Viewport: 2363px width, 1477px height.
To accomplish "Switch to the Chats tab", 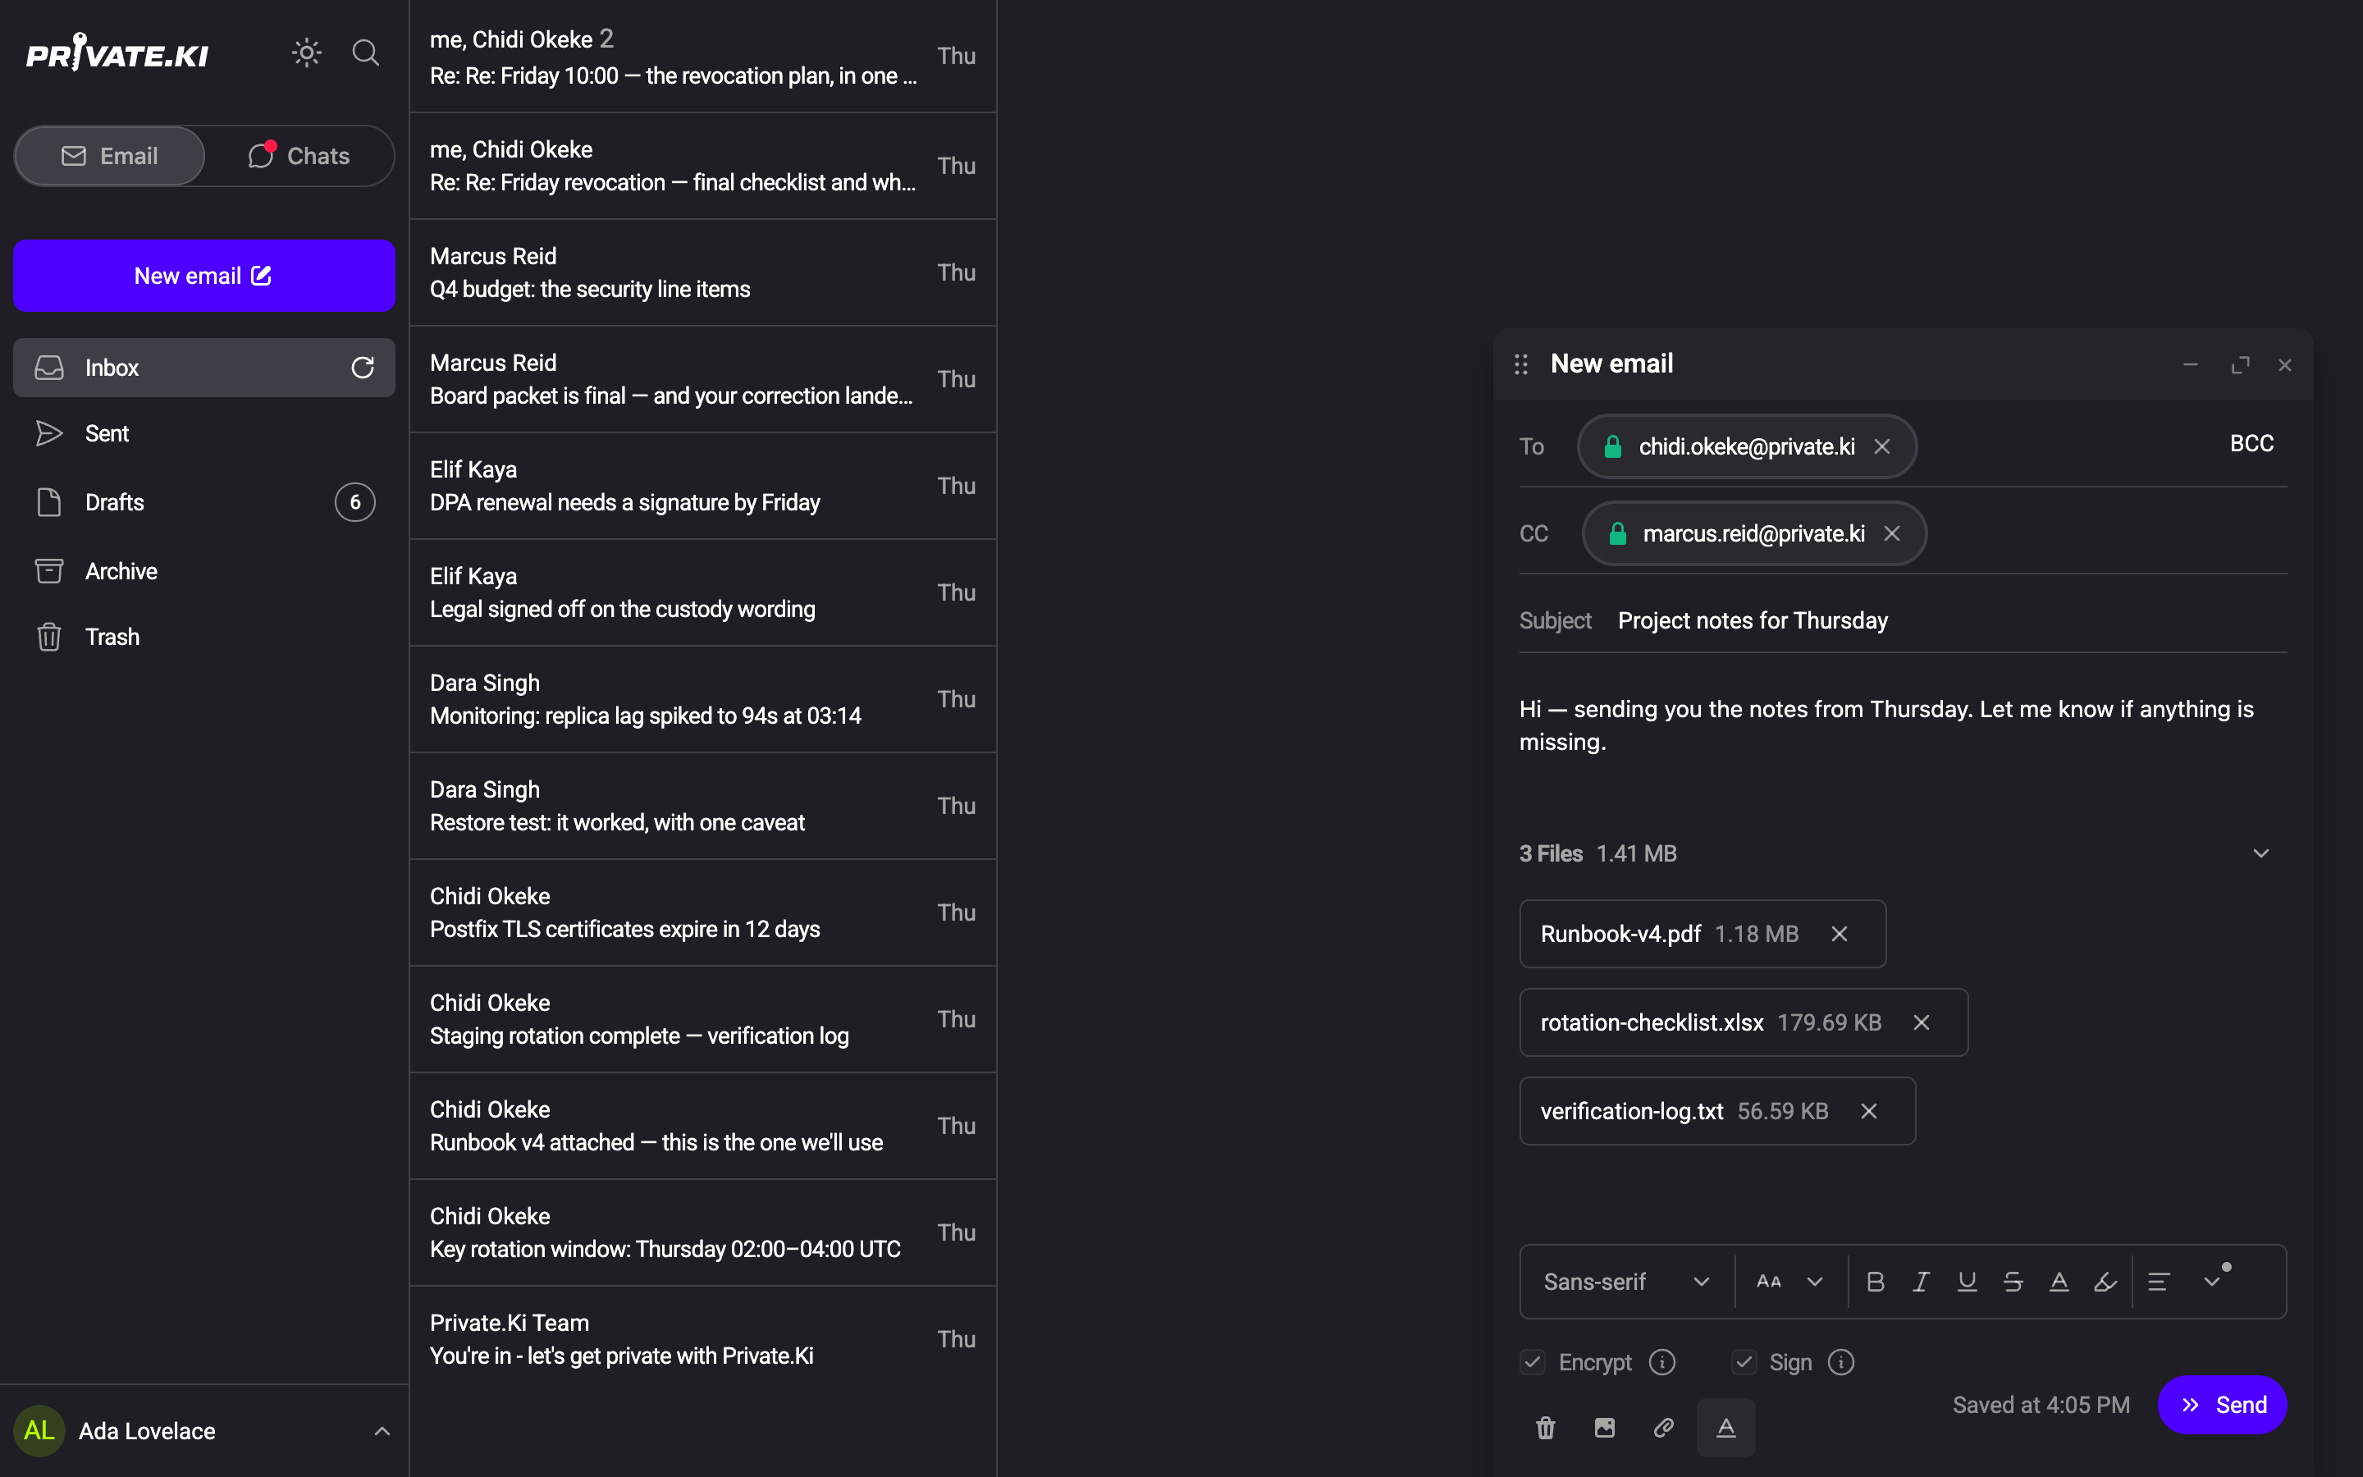I will (x=299, y=156).
